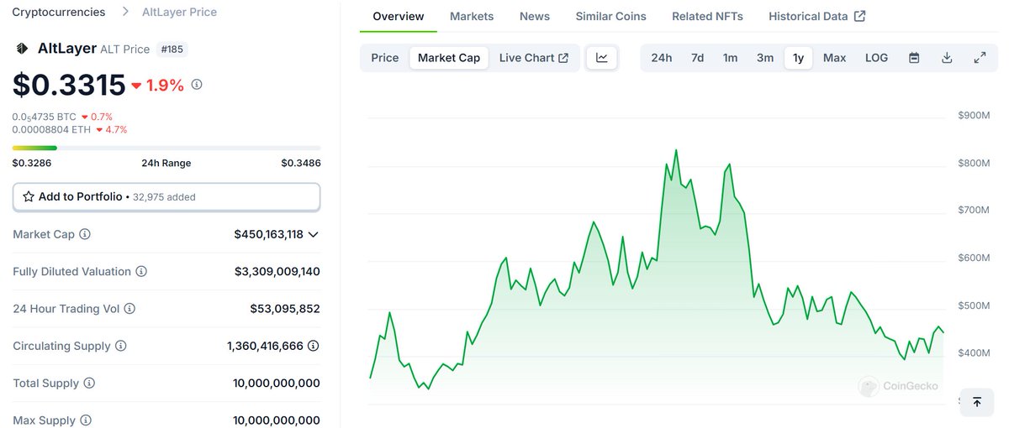
Task: Set chart range to Max
Action: pyautogui.click(x=835, y=58)
